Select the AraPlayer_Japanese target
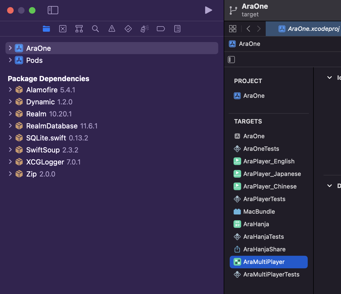The image size is (341, 294). click(x=269, y=174)
